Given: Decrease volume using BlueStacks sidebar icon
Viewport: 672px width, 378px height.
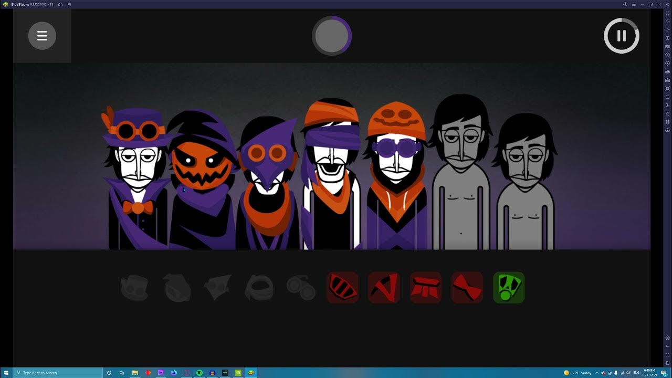Looking at the screenshot, I should click(667, 29).
